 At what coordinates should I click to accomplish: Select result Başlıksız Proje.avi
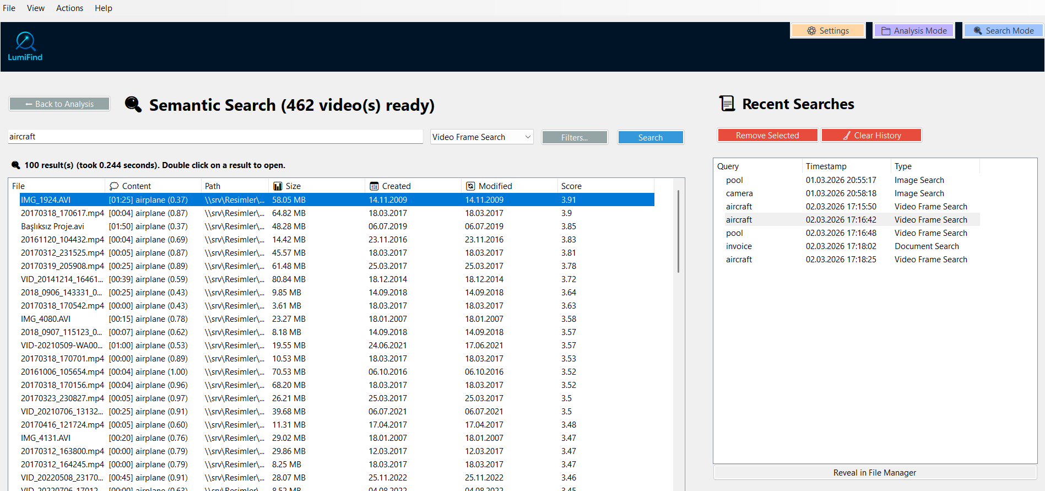pyautogui.click(x=337, y=226)
